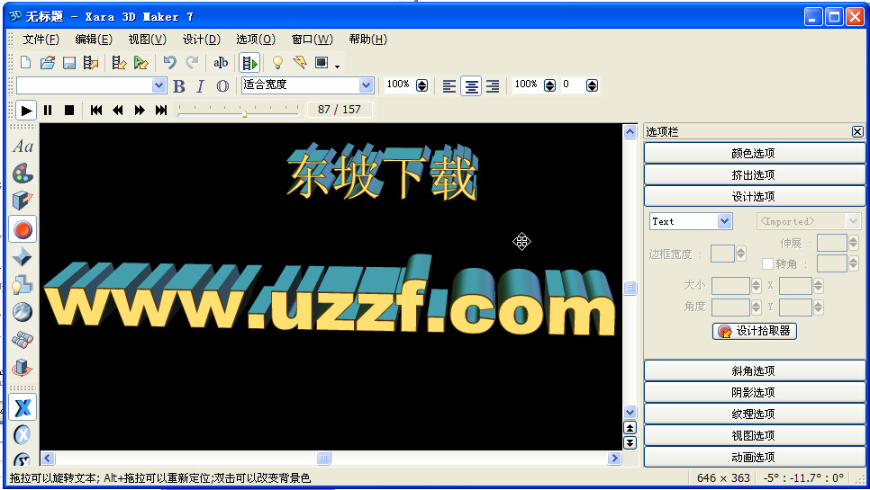Click the green arrow export icon

coord(140,63)
